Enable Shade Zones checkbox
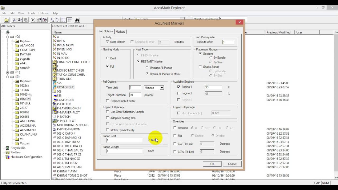 [200, 67]
